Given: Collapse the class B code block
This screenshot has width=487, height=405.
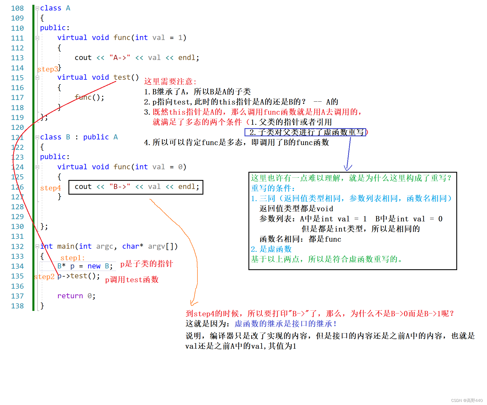Looking at the screenshot, I should (x=37, y=137).
